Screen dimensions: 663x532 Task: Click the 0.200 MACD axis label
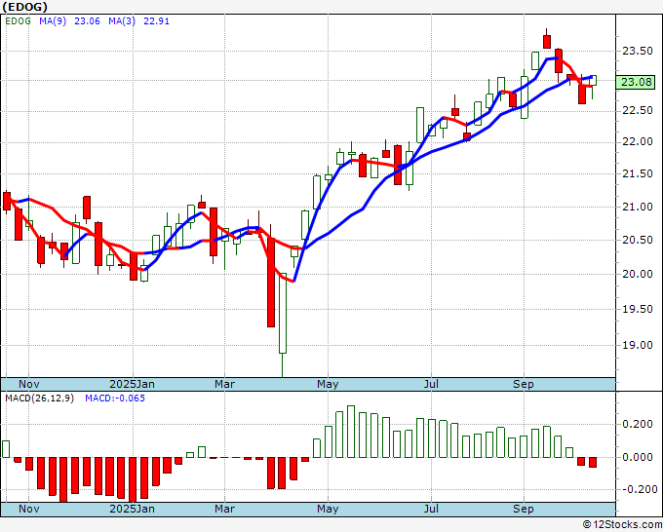[x=638, y=424]
